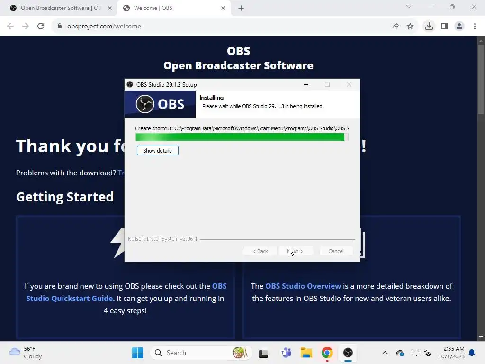
Task: Open a new browser tab
Action: [x=241, y=9]
